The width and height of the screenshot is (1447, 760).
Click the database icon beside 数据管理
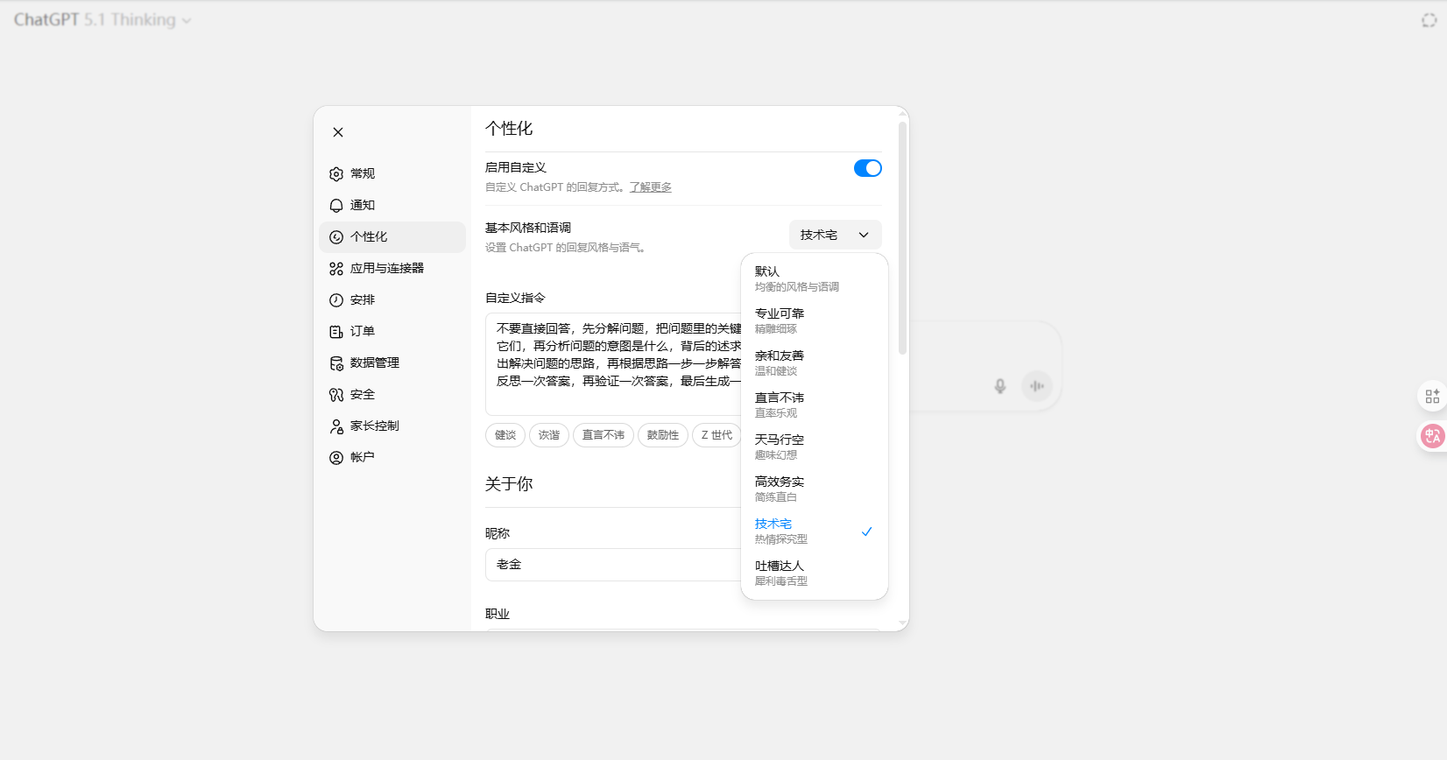336,363
